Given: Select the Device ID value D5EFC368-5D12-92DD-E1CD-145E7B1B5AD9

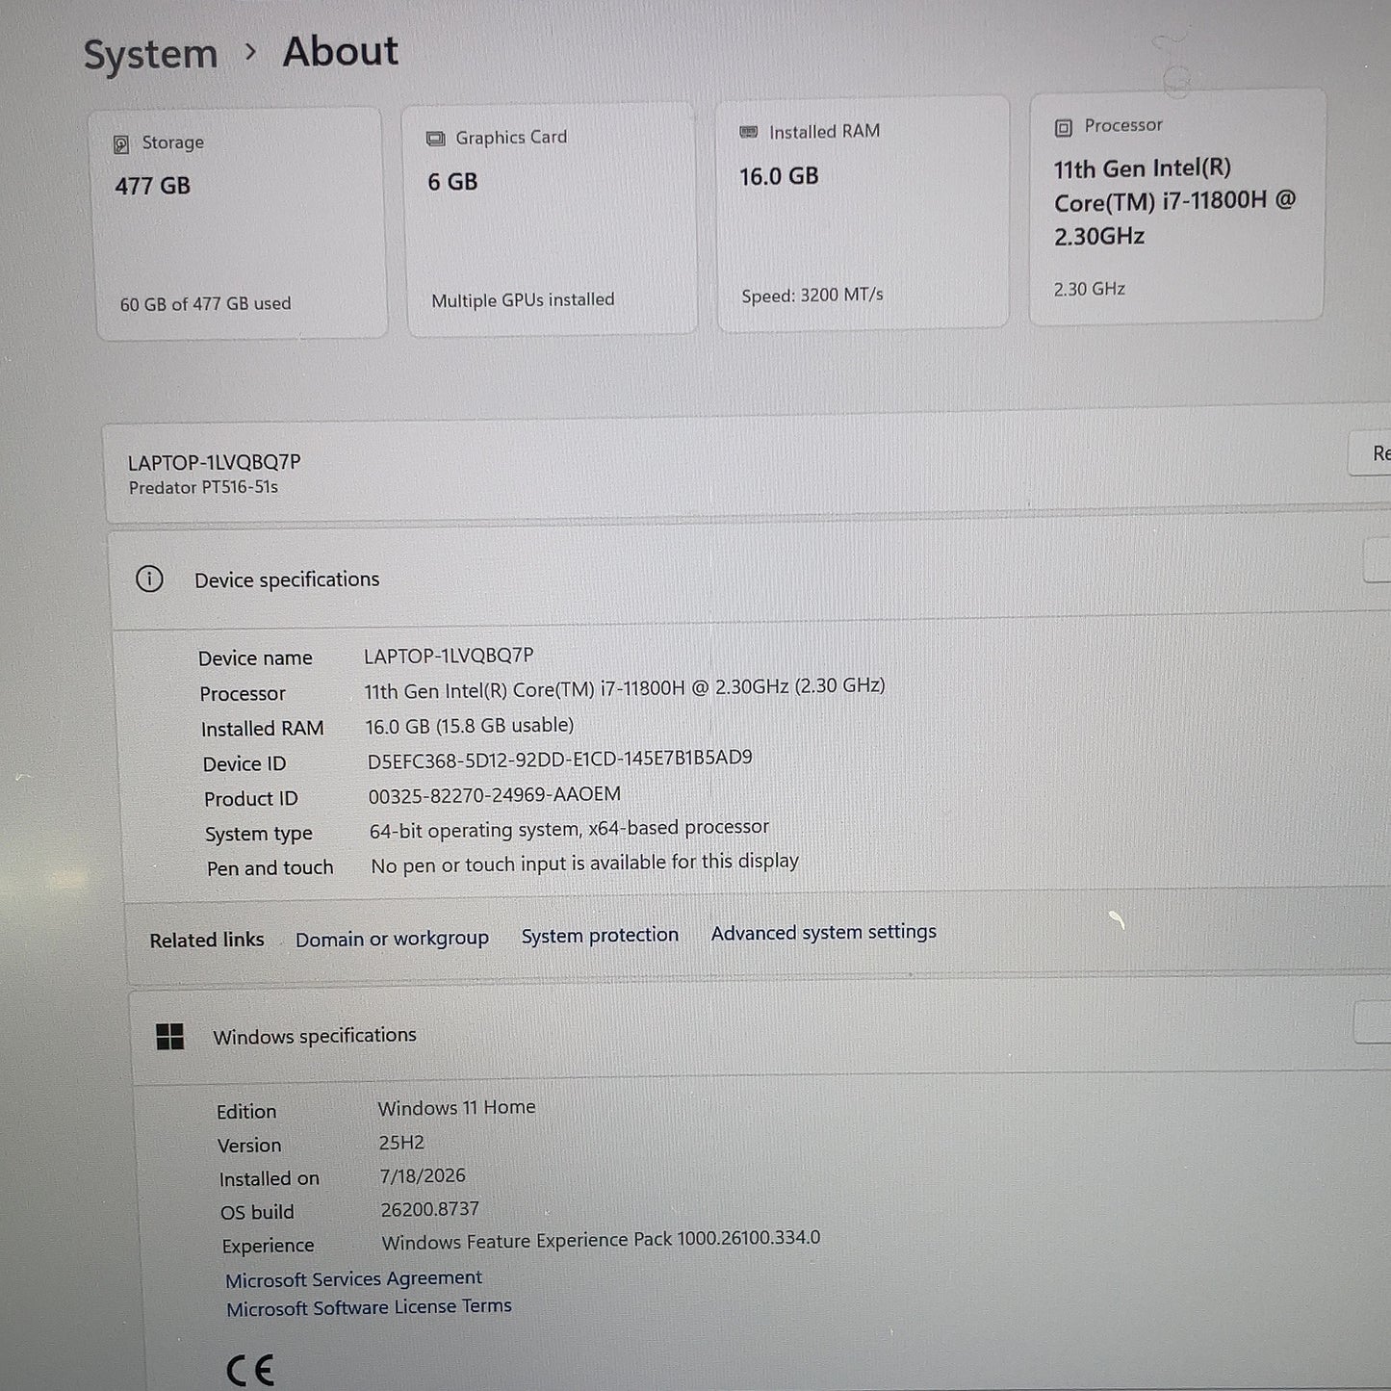Looking at the screenshot, I should [560, 760].
